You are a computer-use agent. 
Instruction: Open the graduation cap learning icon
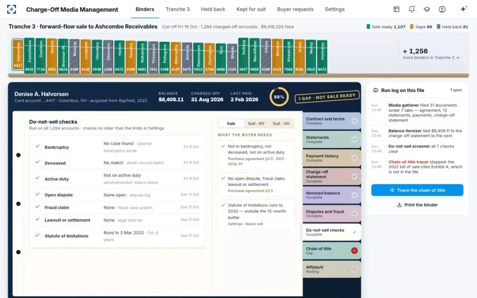tap(427, 9)
